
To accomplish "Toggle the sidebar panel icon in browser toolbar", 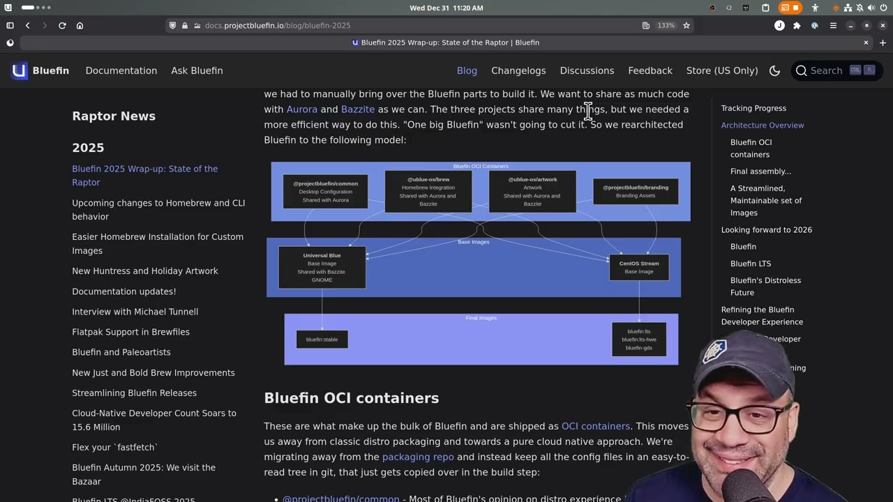I will click(10, 26).
